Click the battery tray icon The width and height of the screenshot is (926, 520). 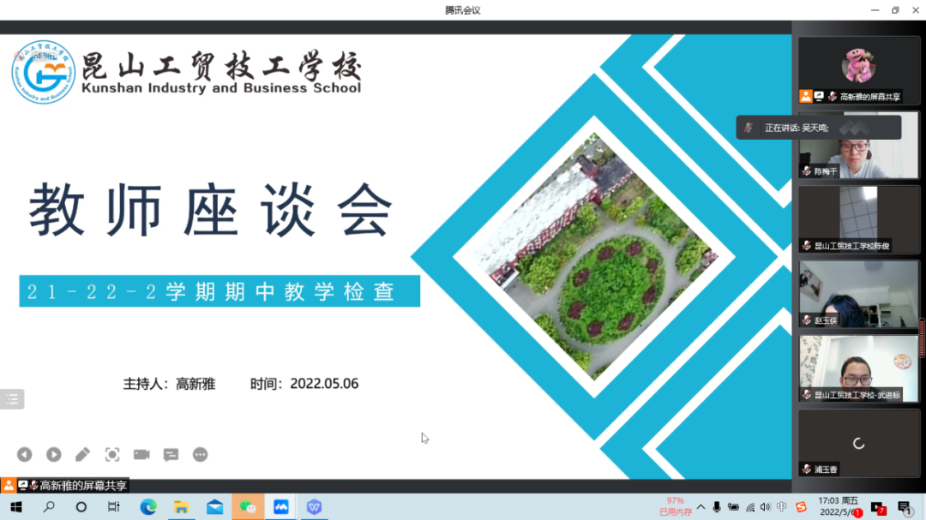733,507
